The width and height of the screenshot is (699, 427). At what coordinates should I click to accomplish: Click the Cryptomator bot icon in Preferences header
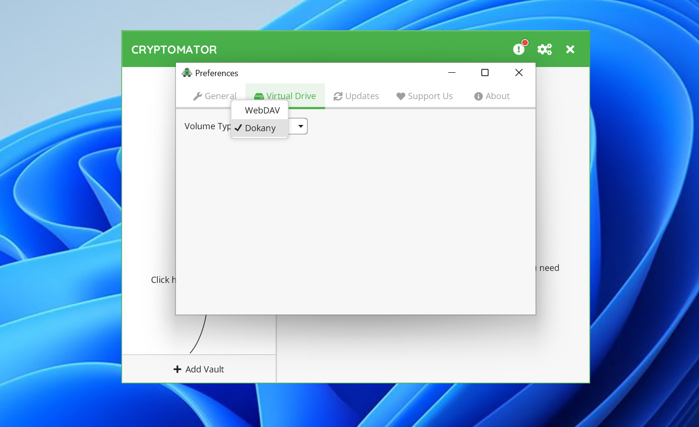pos(187,72)
